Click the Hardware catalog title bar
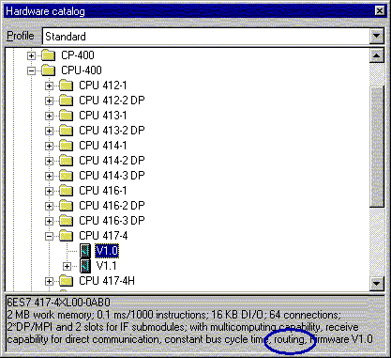The width and height of the screenshot is (391, 358). coord(194,11)
